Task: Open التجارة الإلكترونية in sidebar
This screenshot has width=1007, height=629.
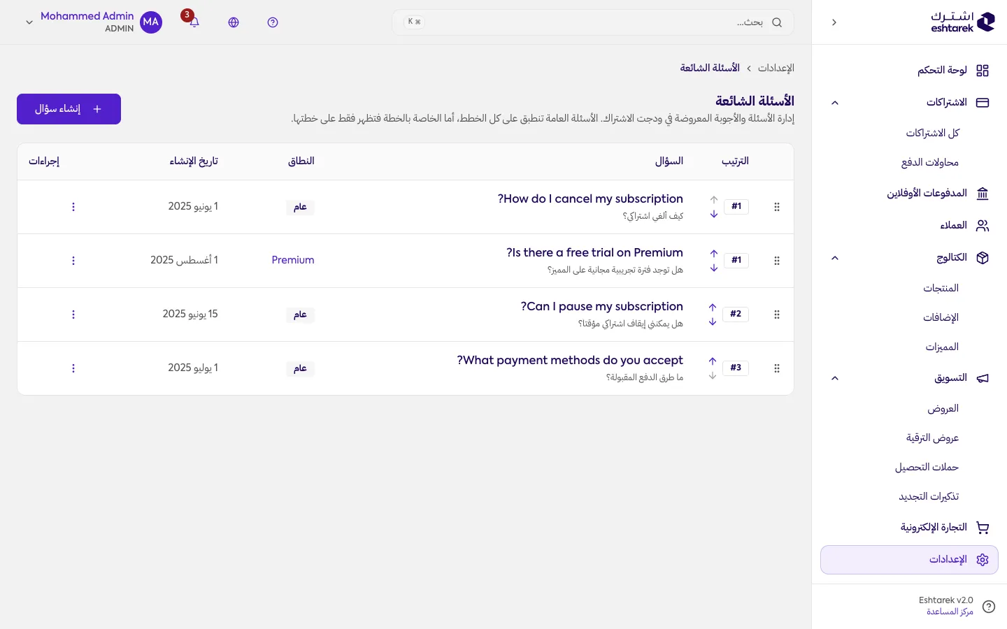Action: point(909,528)
